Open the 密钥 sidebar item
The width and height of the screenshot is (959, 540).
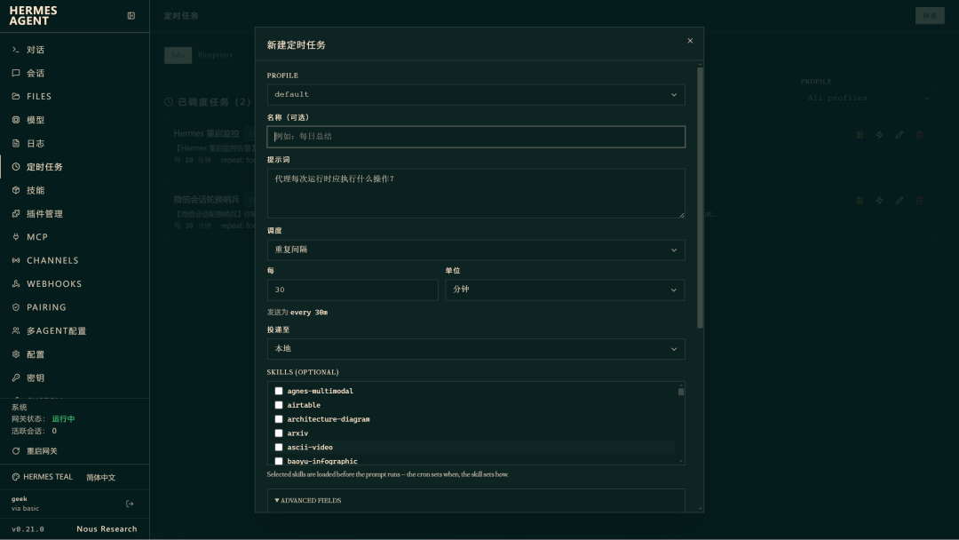pos(75,378)
